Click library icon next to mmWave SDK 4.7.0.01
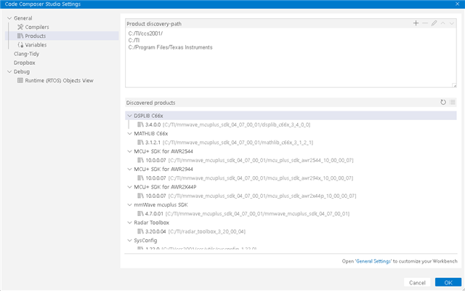Viewport: 465px width, 291px height. pyautogui.click(x=140, y=213)
